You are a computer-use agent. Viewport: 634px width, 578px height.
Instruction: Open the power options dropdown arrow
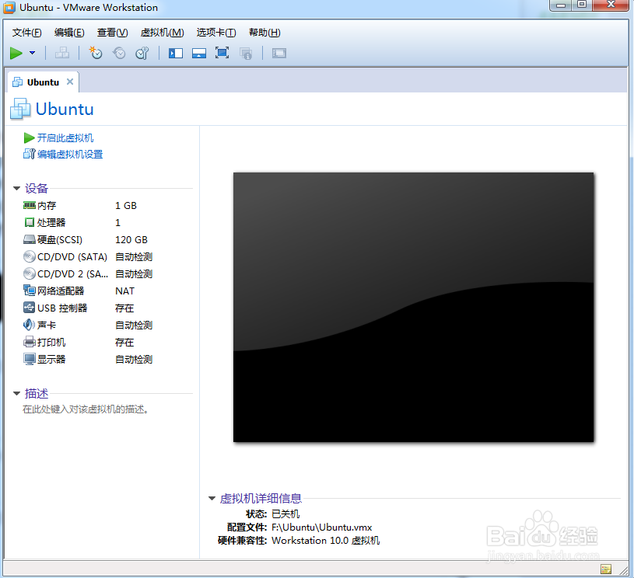[x=33, y=53]
